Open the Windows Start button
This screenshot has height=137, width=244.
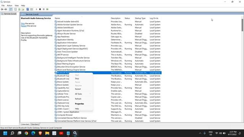coord(5,133)
